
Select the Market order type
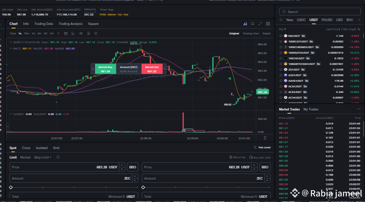click(25, 157)
